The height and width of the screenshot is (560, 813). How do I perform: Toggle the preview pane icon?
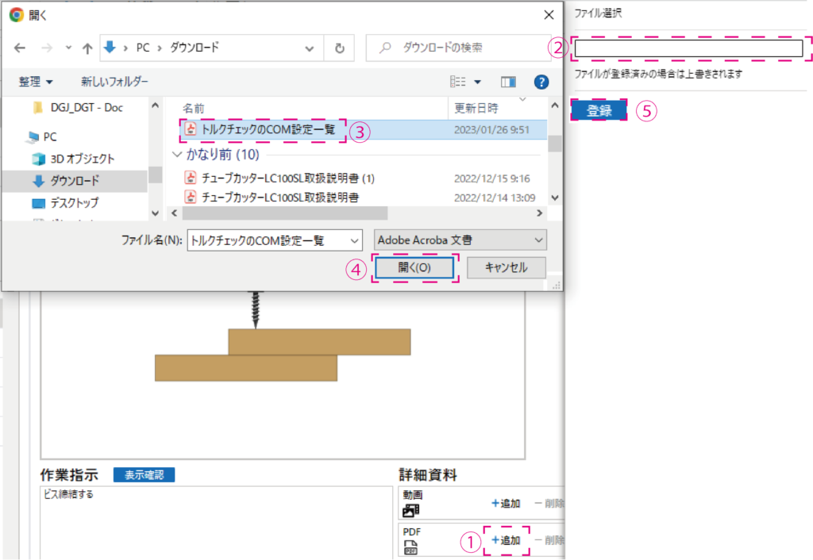[x=508, y=82]
